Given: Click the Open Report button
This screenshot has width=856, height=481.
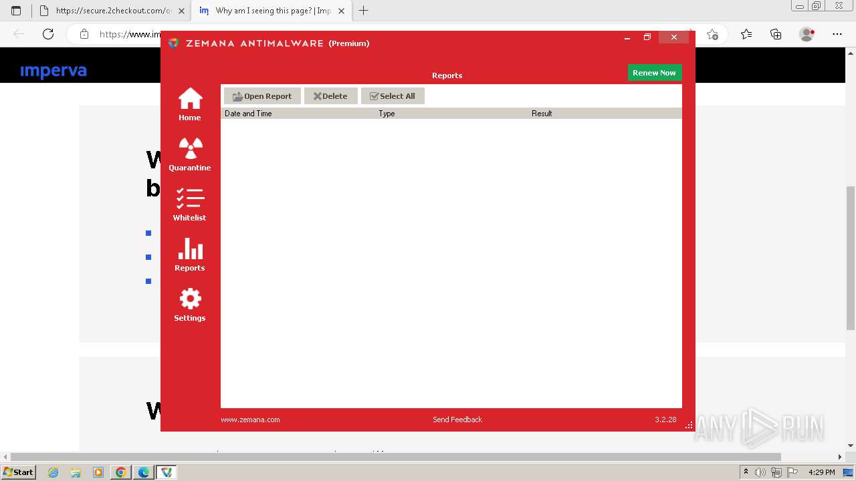Looking at the screenshot, I should (x=262, y=96).
